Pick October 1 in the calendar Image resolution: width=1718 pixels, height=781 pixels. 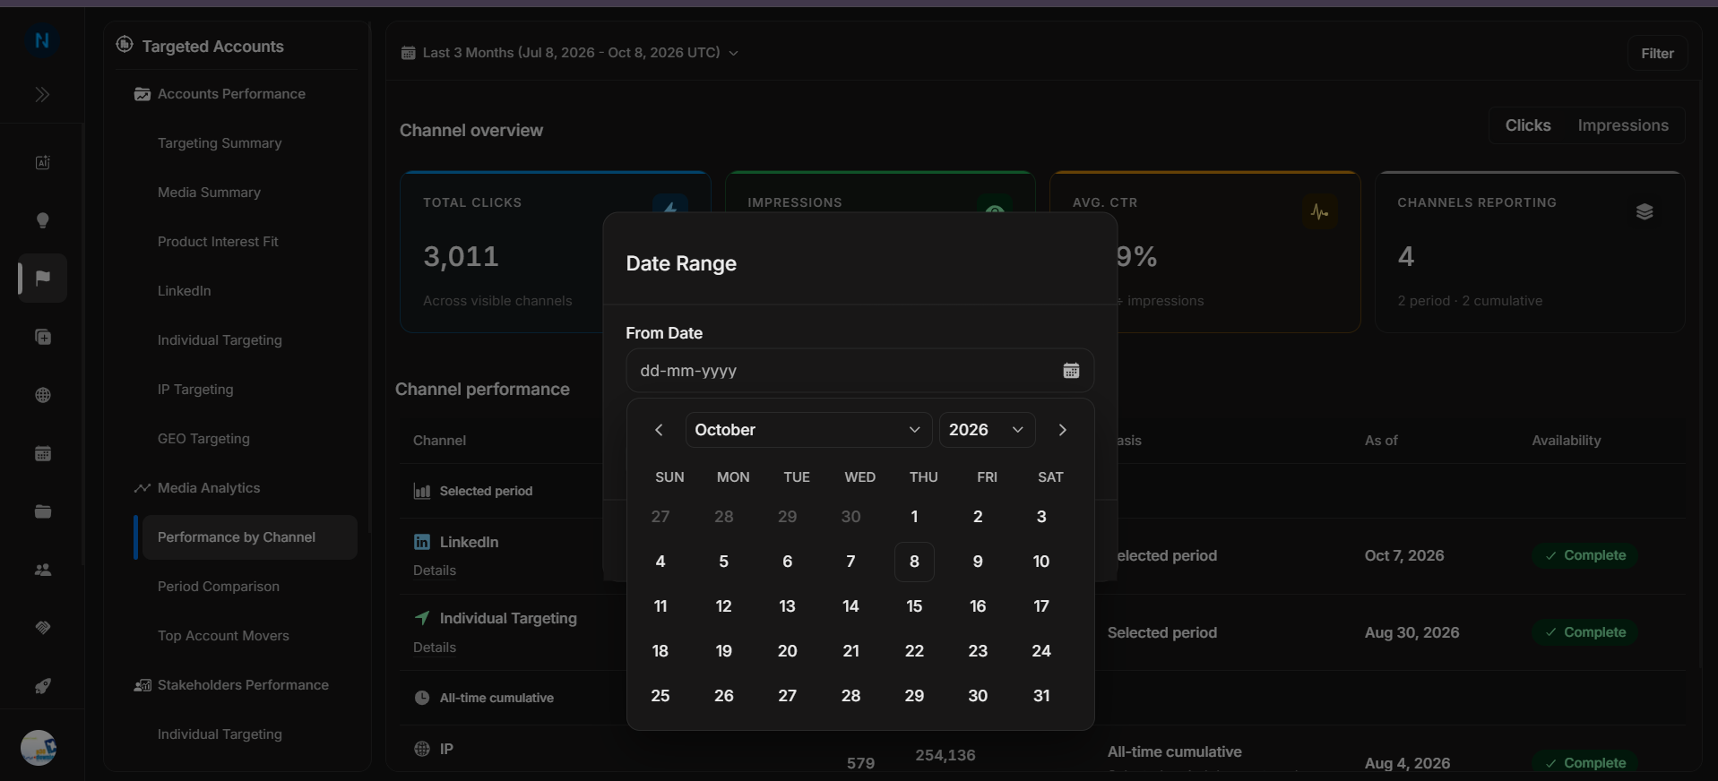tap(914, 517)
